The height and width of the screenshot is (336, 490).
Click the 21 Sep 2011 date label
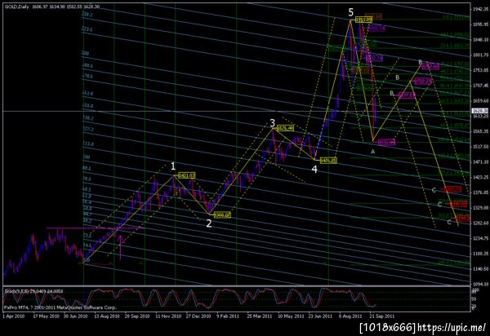(x=382, y=316)
